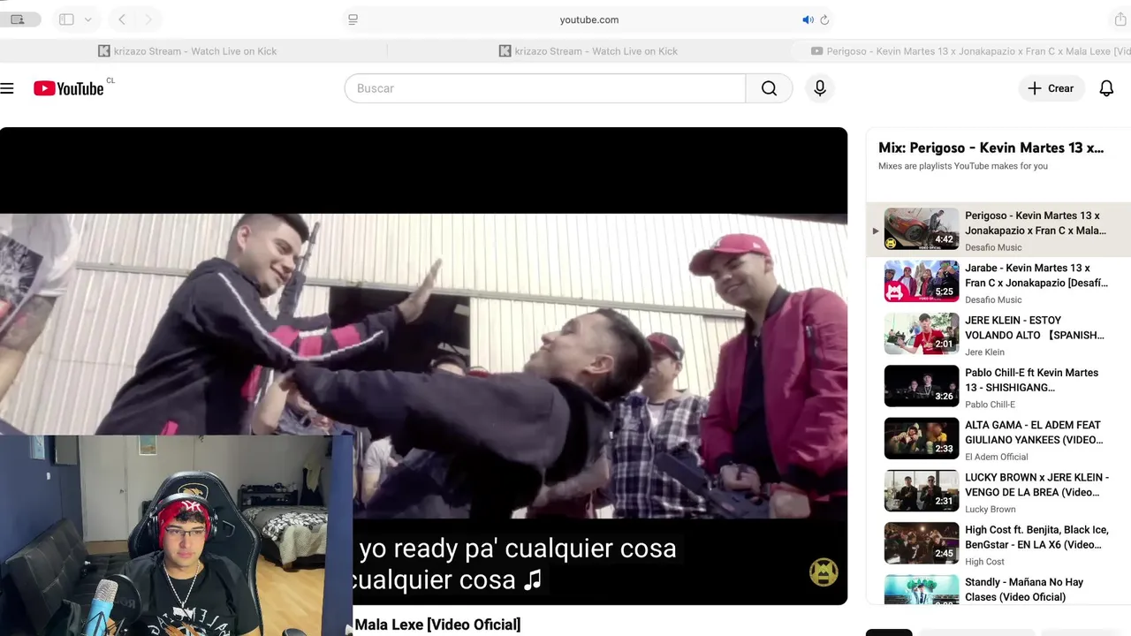Click channel name 'Lucky Brown'
Viewport: 1131px width, 636px height.
click(x=990, y=509)
